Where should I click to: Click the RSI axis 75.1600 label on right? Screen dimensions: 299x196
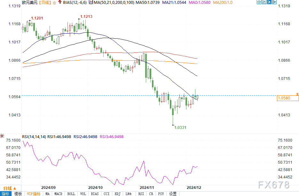point(285,140)
